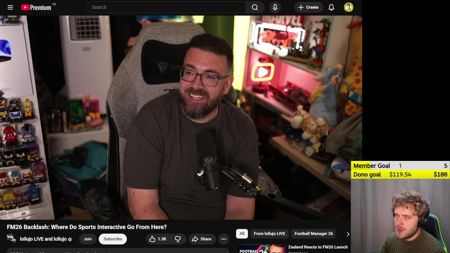Open more actions three-dot menu
The height and width of the screenshot is (253, 450).
click(x=224, y=239)
